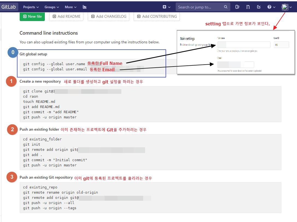The image size is (297, 222).
Task: Click the 'git config --global user.email' line
Action: pos(55,69)
